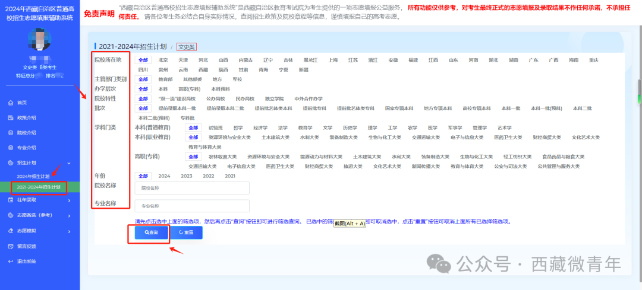Click the eraser icon beside 志愿模拟

(11, 231)
